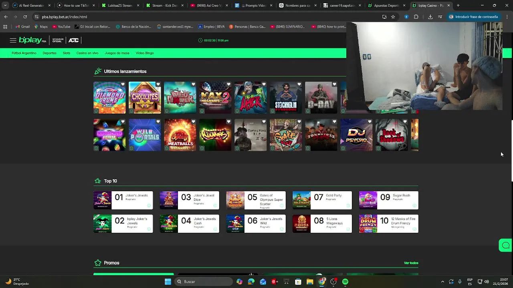This screenshot has width=513, height=288.
Task: Favorite the Chocolates game with its heart
Action: tap(158, 84)
